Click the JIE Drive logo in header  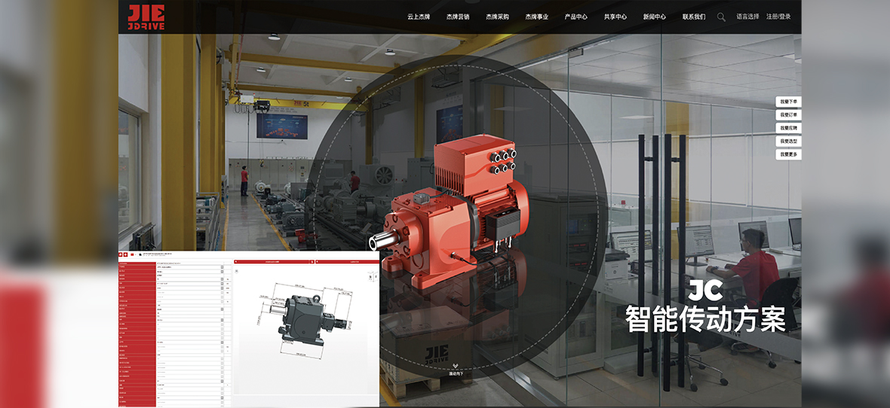(146, 17)
